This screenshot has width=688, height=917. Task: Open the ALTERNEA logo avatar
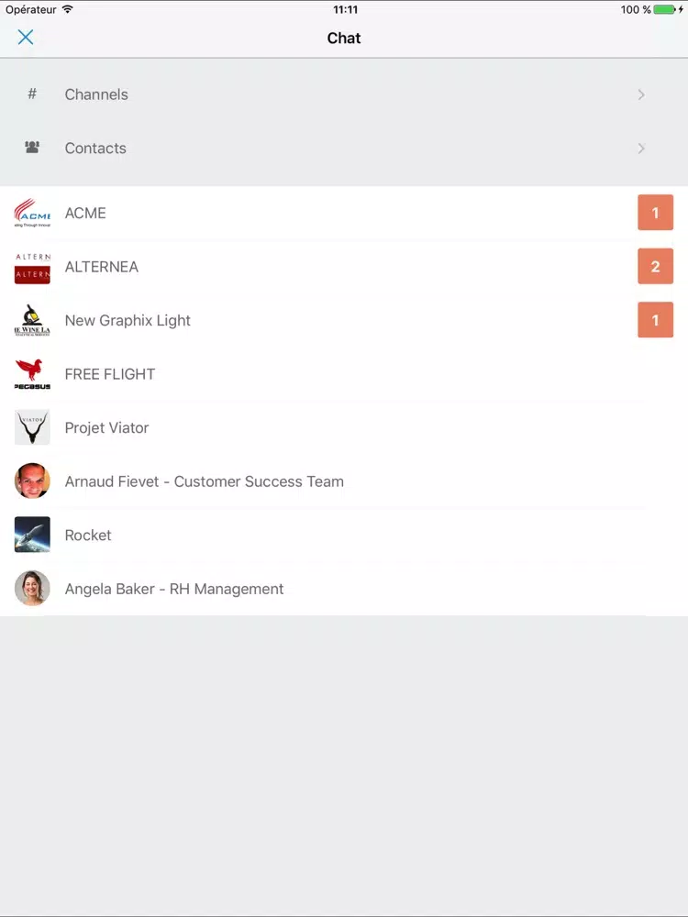pos(32,267)
